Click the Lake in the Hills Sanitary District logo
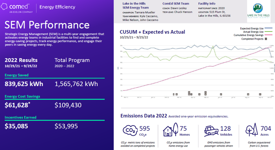 coord(259,11)
